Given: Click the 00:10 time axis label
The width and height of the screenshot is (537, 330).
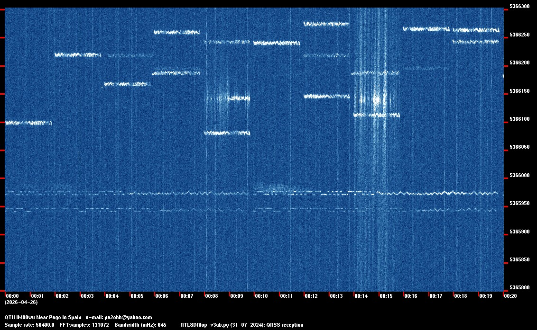Looking at the screenshot, I should coord(261,296).
